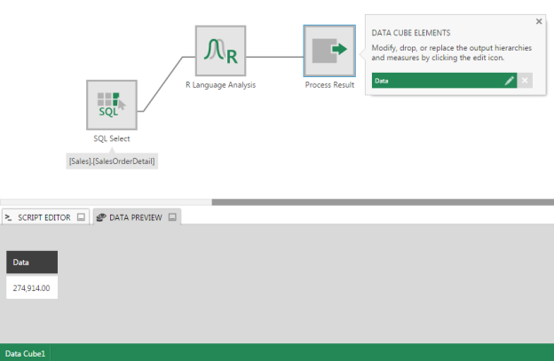Pop out the Script Editor panel icon
This screenshot has width=554, height=361.
pyautogui.click(x=80, y=216)
